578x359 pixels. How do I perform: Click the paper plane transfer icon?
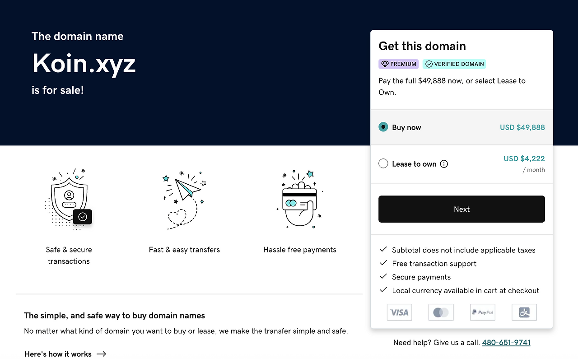pos(184,200)
